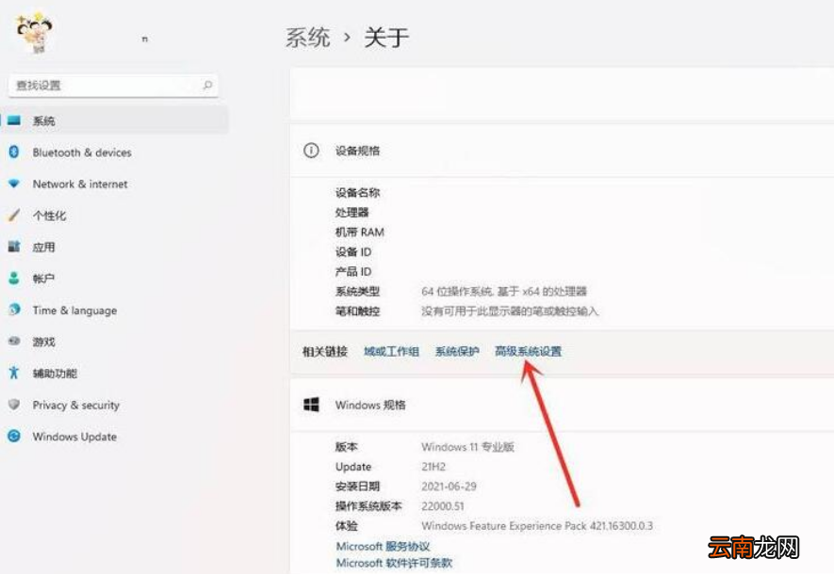Click the 机带 RAM label
Viewport: 834px width, 574px height.
pyautogui.click(x=360, y=232)
